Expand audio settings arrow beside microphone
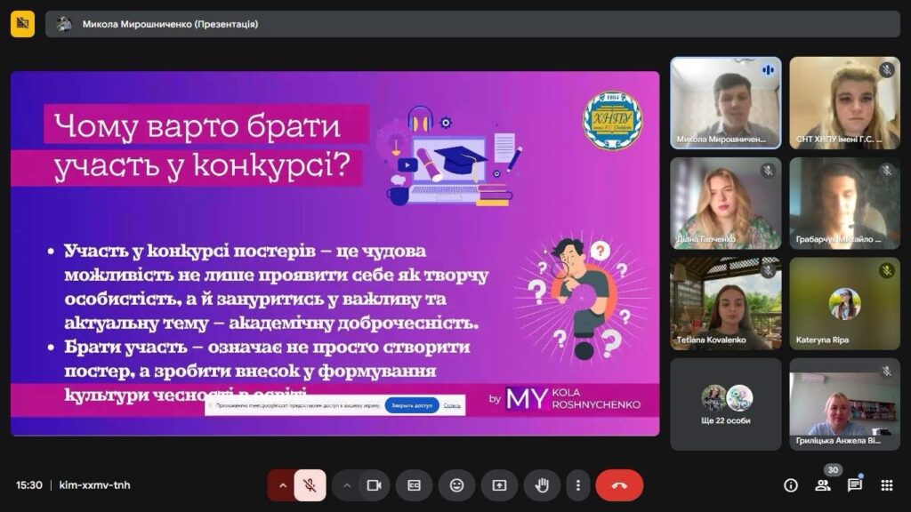Viewport: 911px width, 512px height. pos(283,485)
